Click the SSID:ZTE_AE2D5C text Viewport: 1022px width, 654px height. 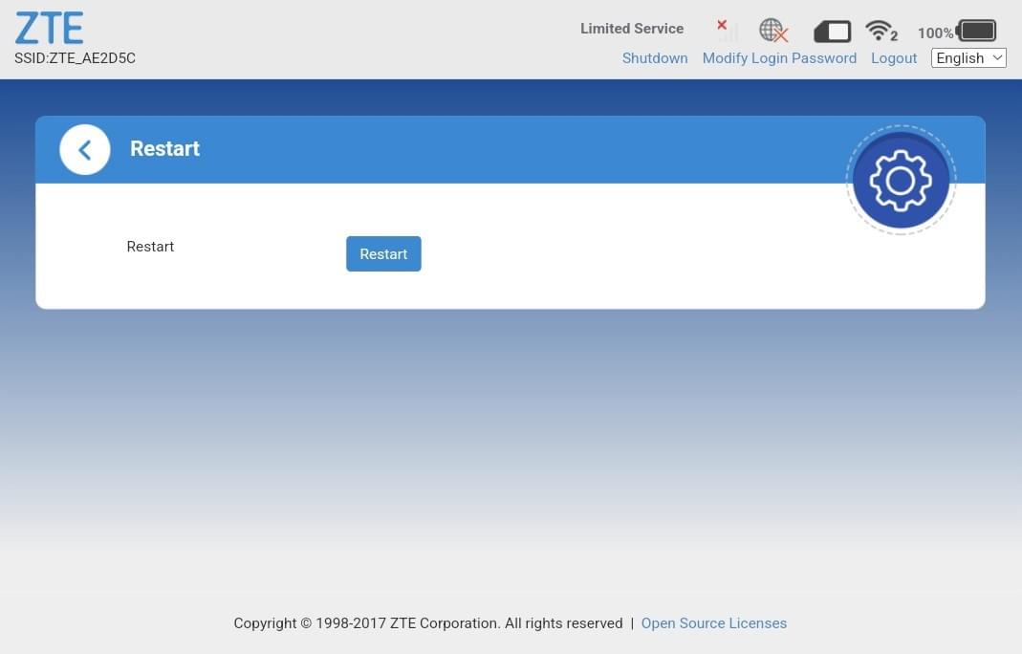[75, 58]
